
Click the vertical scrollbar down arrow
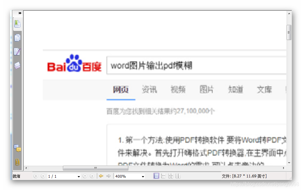289,163
